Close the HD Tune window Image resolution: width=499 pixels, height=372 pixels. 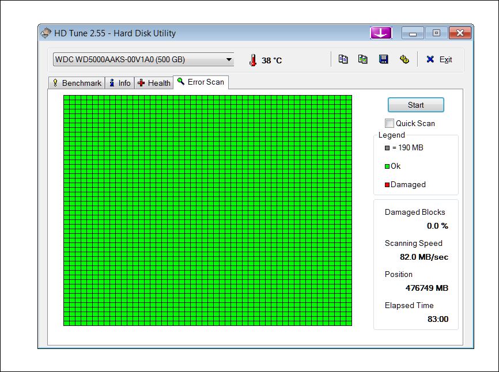(460, 33)
